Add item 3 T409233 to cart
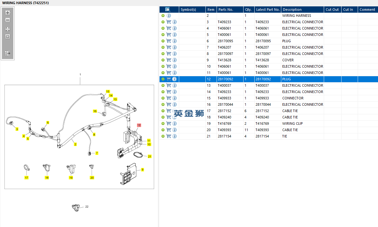 (169, 22)
